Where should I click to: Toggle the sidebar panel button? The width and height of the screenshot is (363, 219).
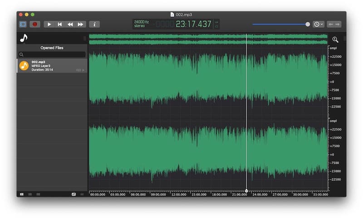coord(23,24)
